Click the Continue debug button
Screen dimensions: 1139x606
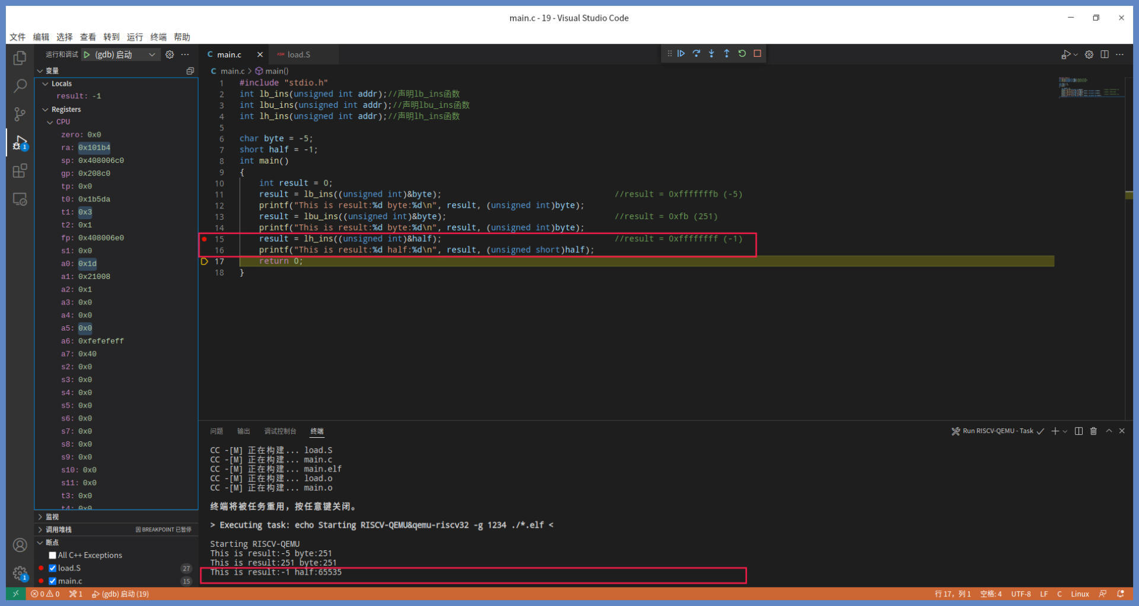coord(681,53)
